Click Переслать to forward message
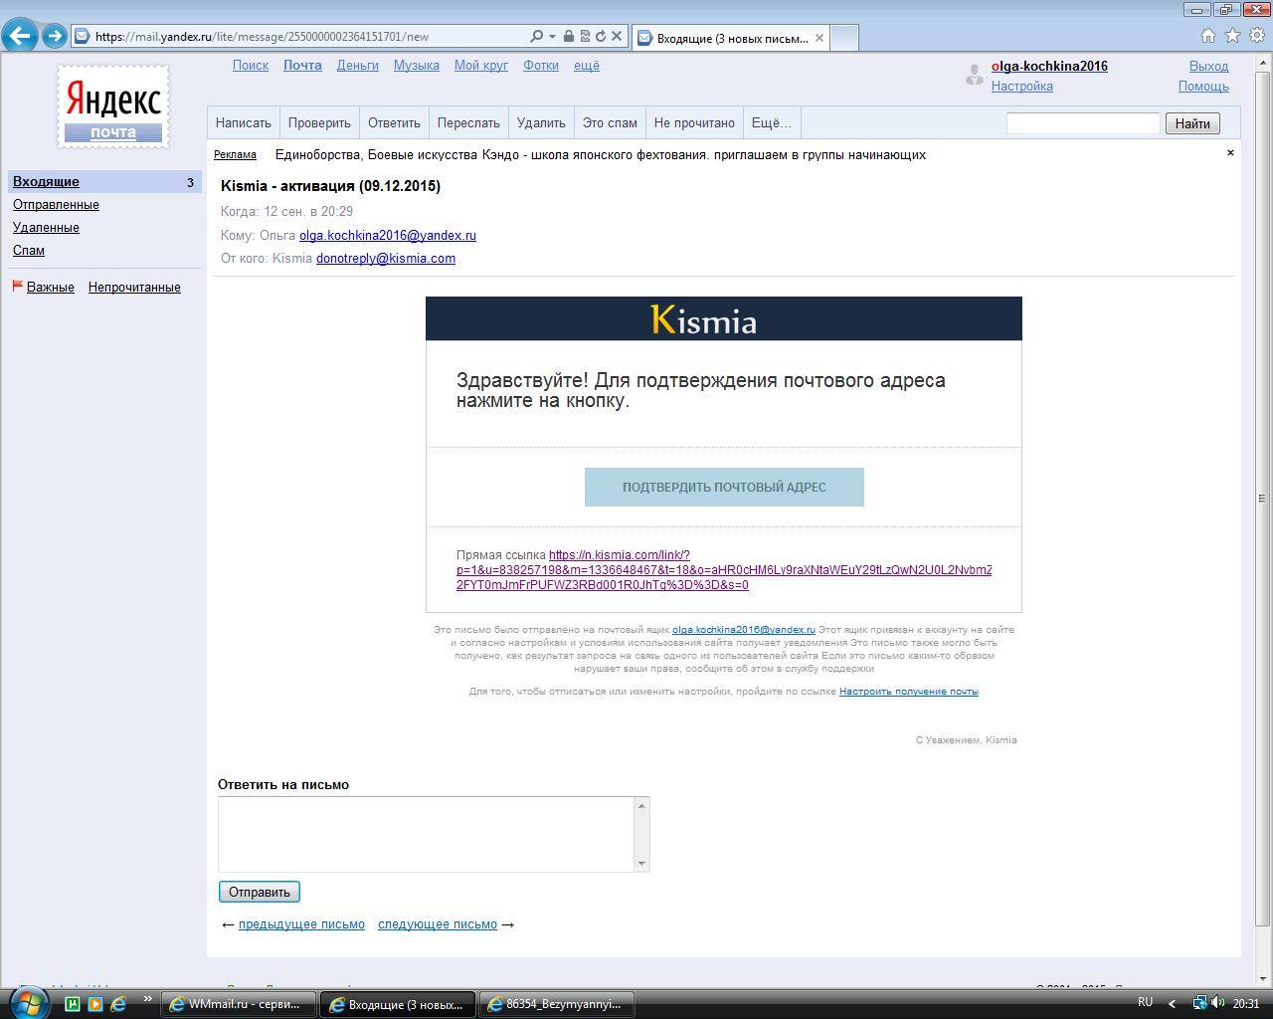Image resolution: width=1273 pixels, height=1019 pixels. [468, 122]
